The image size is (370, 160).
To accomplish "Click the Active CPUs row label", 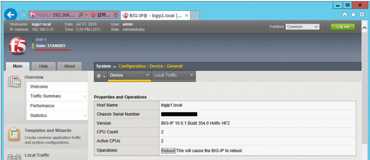I will coord(108,141).
